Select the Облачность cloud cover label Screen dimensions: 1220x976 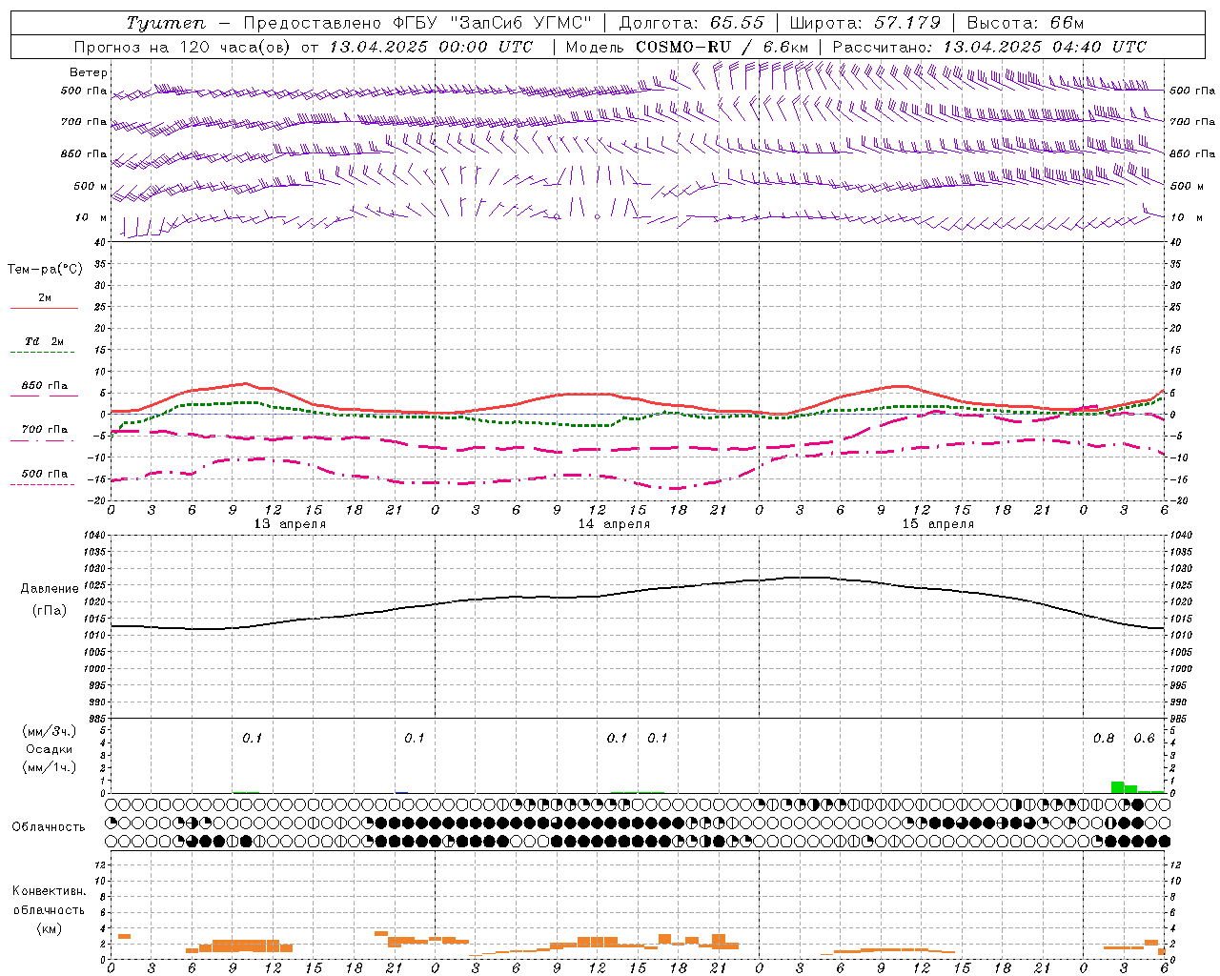pyautogui.click(x=49, y=827)
